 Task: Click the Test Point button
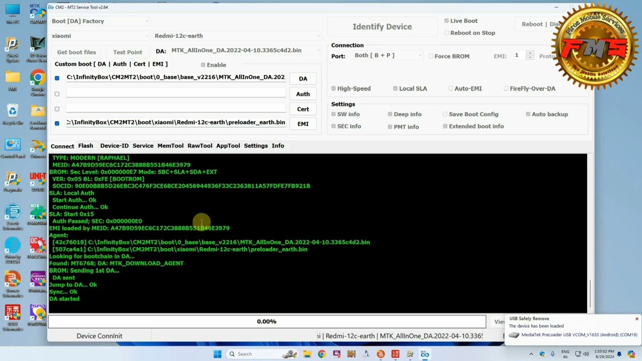(x=127, y=52)
